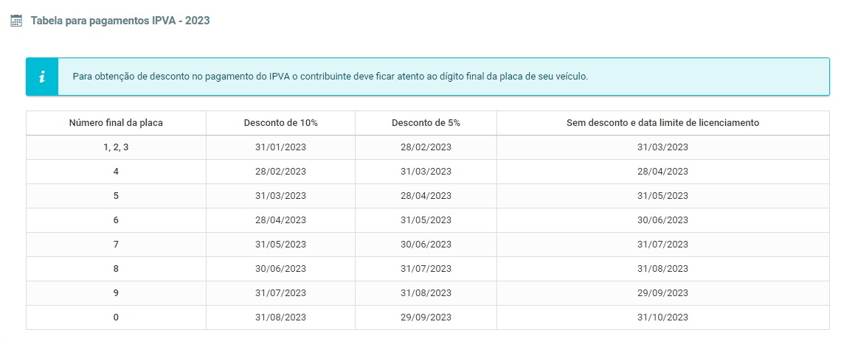Select the plate digit 4 cell
Viewport: 855px width, 344px height.
[116, 172]
